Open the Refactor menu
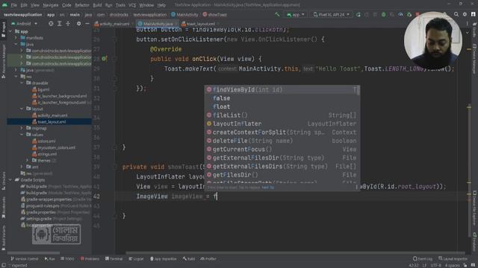 82,5
